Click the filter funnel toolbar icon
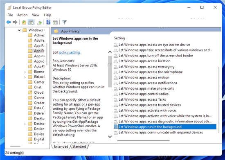The width and height of the screenshot is (225, 160). (x=65, y=22)
